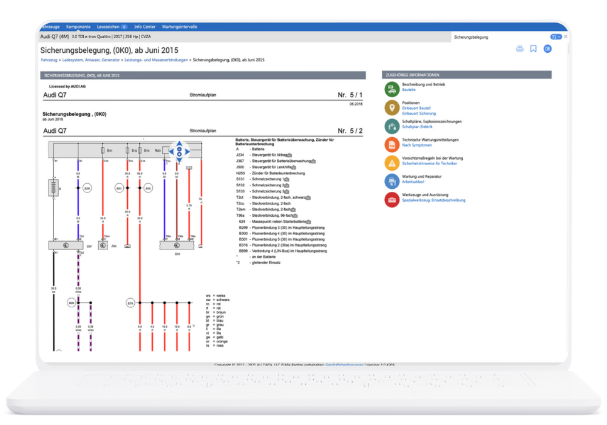This screenshot has height=425, width=607.
Task: Open the Komponente menu
Action: (78, 27)
